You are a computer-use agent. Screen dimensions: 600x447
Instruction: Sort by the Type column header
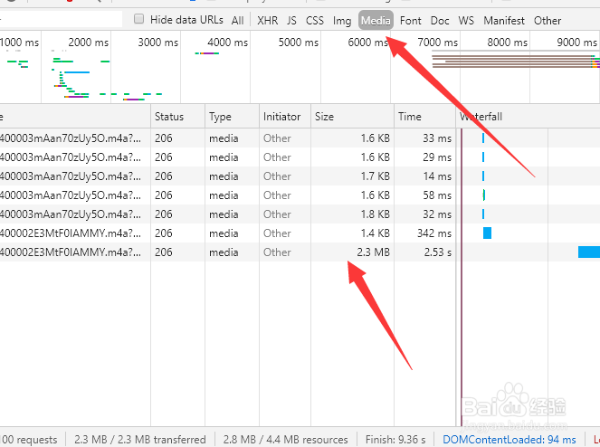(232, 117)
